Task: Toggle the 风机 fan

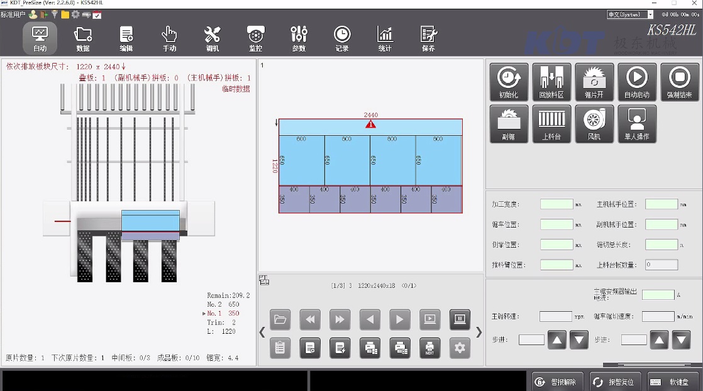Action: click(x=594, y=123)
